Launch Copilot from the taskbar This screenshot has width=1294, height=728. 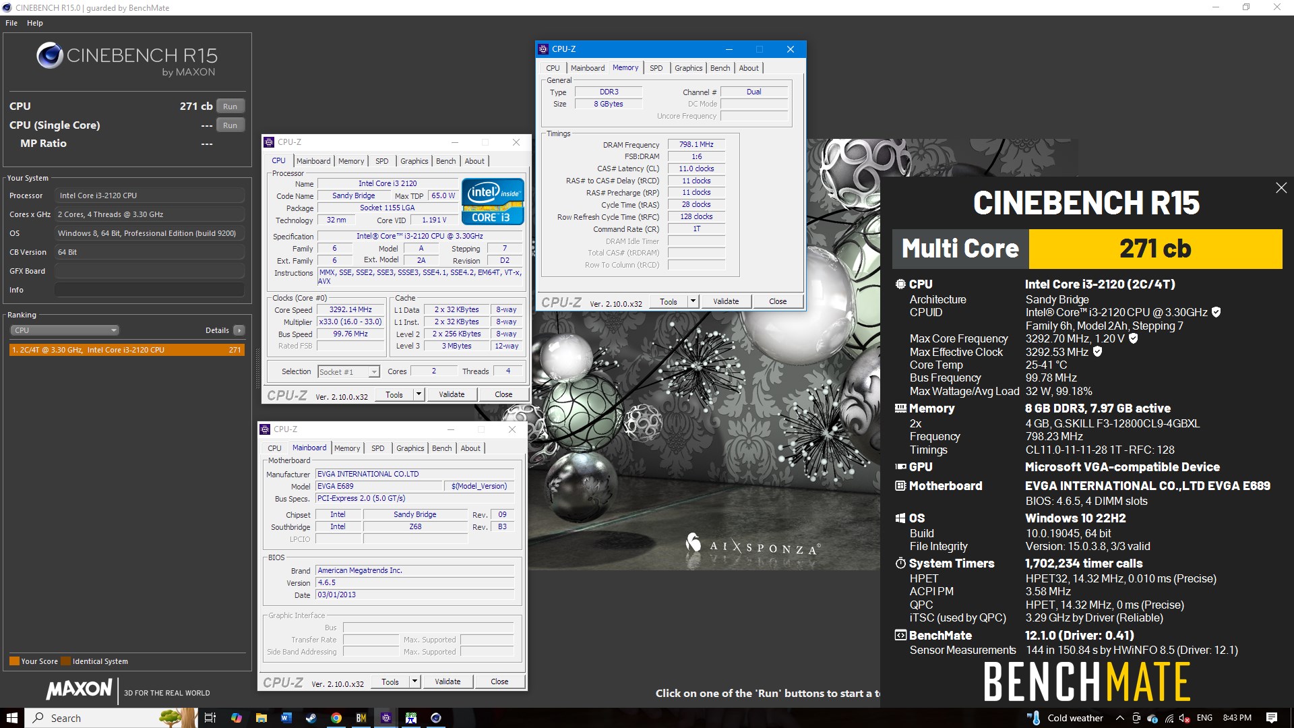[x=236, y=718]
